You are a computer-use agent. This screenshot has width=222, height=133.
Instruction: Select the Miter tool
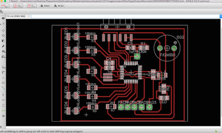pyautogui.click(x=3, y=73)
